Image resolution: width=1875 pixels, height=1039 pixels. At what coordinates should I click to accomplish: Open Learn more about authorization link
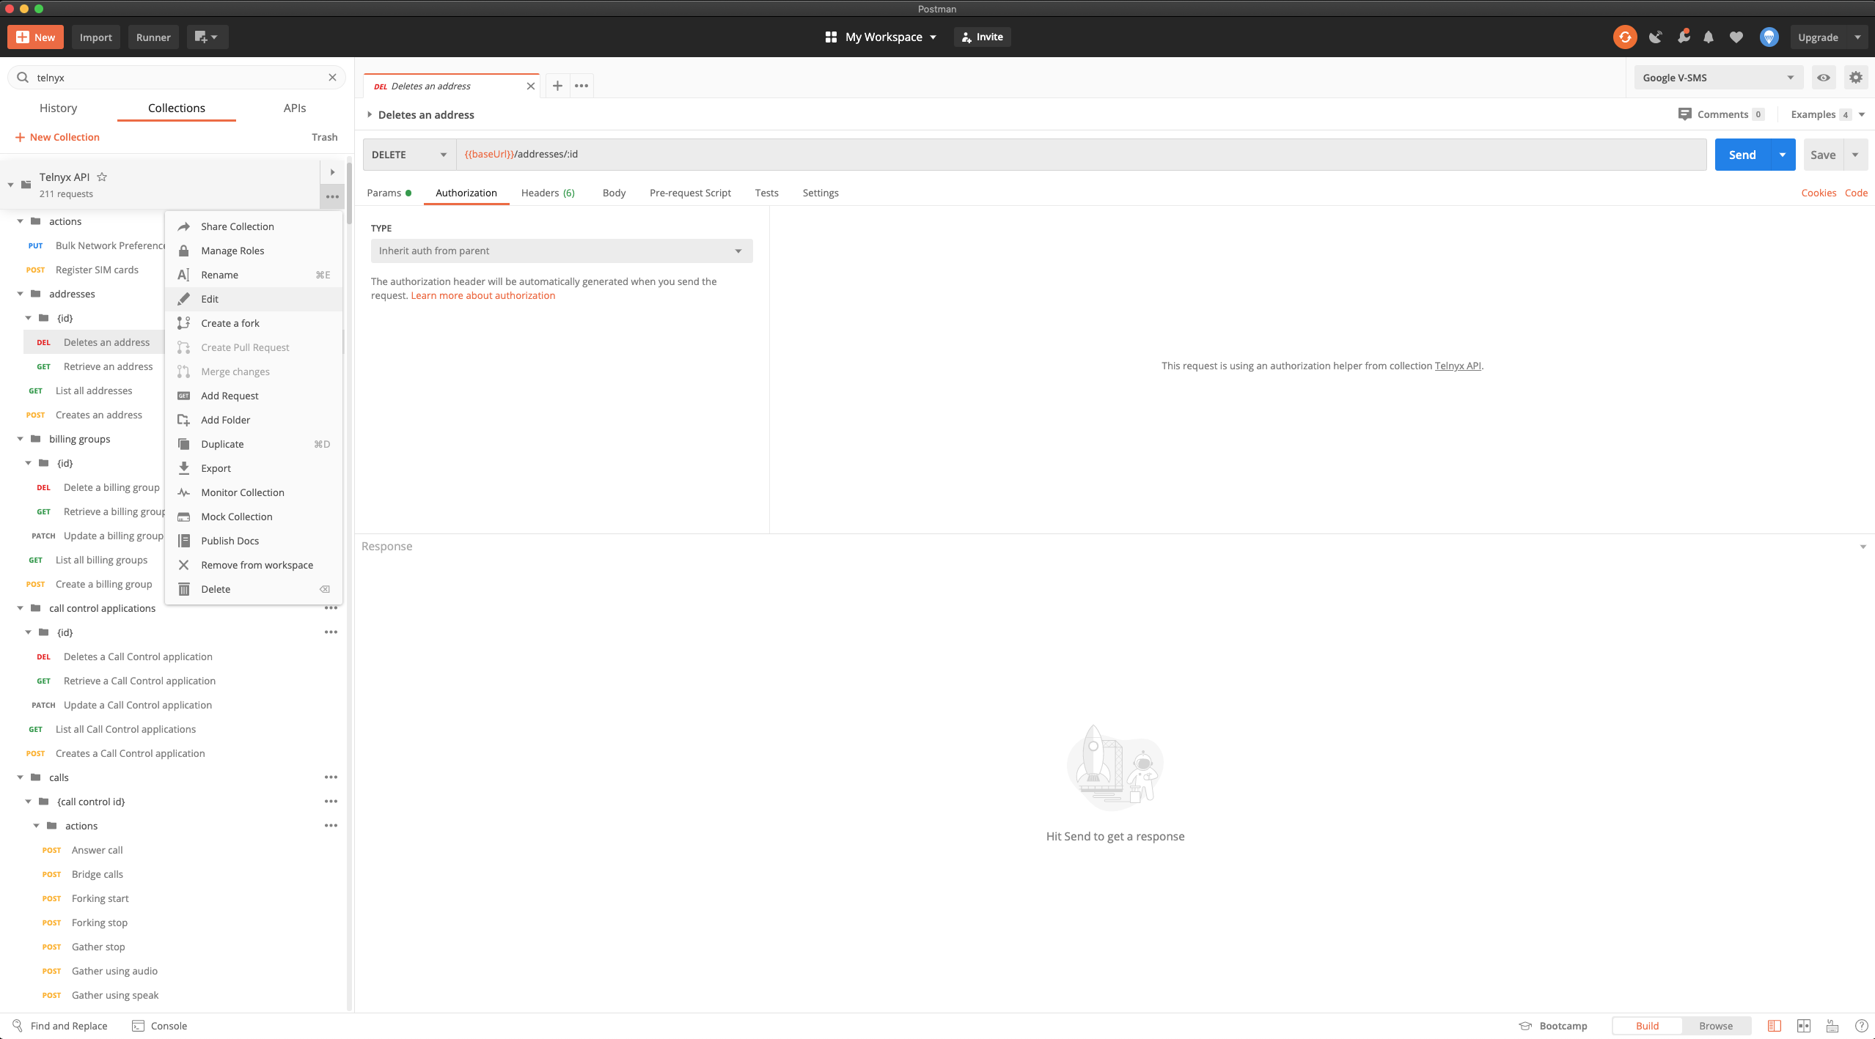482,295
